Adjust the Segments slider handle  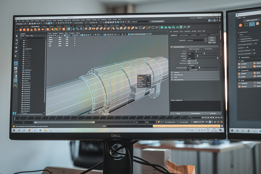click(198, 56)
